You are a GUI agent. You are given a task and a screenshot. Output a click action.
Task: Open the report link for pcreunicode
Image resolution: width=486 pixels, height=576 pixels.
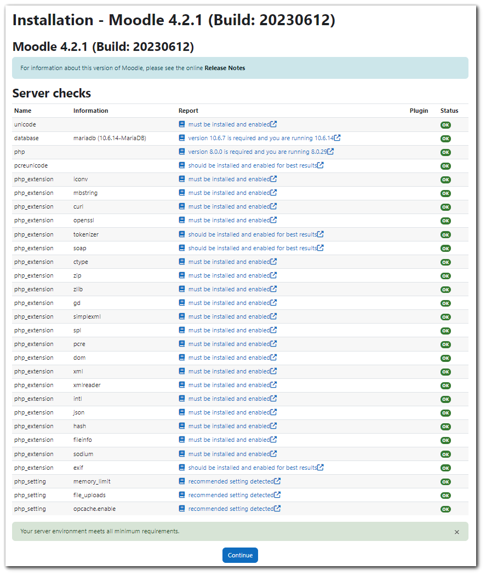pyautogui.click(x=252, y=166)
